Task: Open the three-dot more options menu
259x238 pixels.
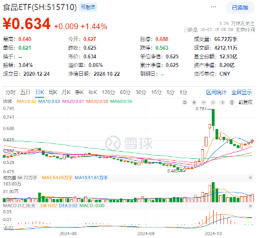Action: pos(213,7)
